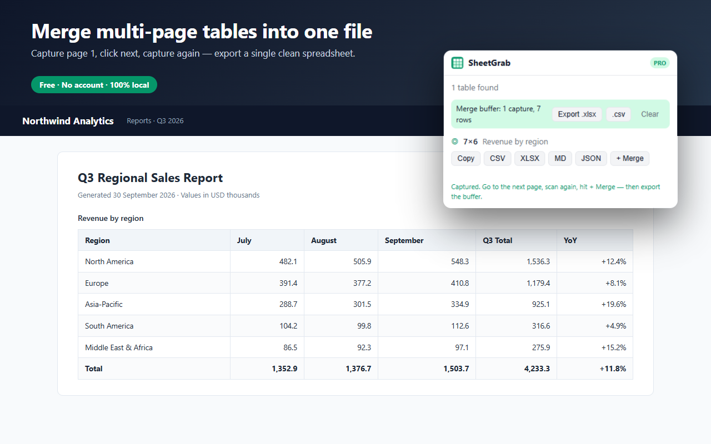Export merge buffer as .xlsx

click(x=577, y=114)
